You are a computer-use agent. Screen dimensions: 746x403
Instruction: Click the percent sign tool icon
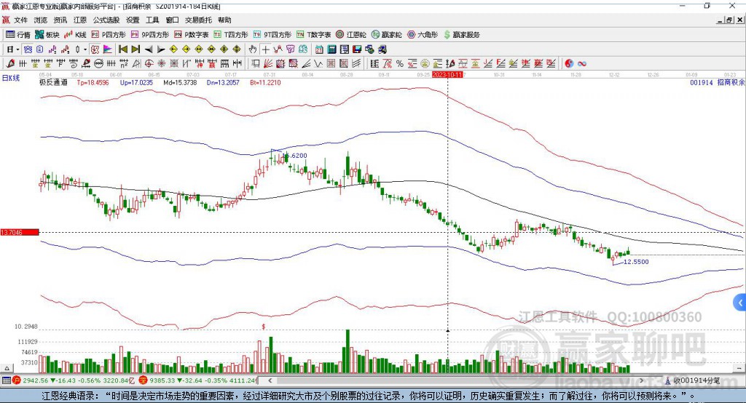coord(400,63)
